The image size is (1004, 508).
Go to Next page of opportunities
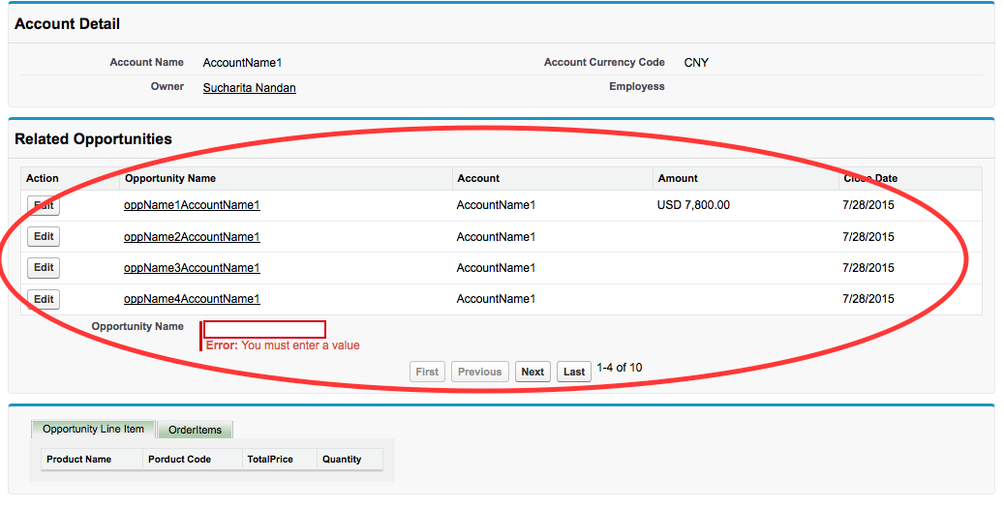point(532,372)
